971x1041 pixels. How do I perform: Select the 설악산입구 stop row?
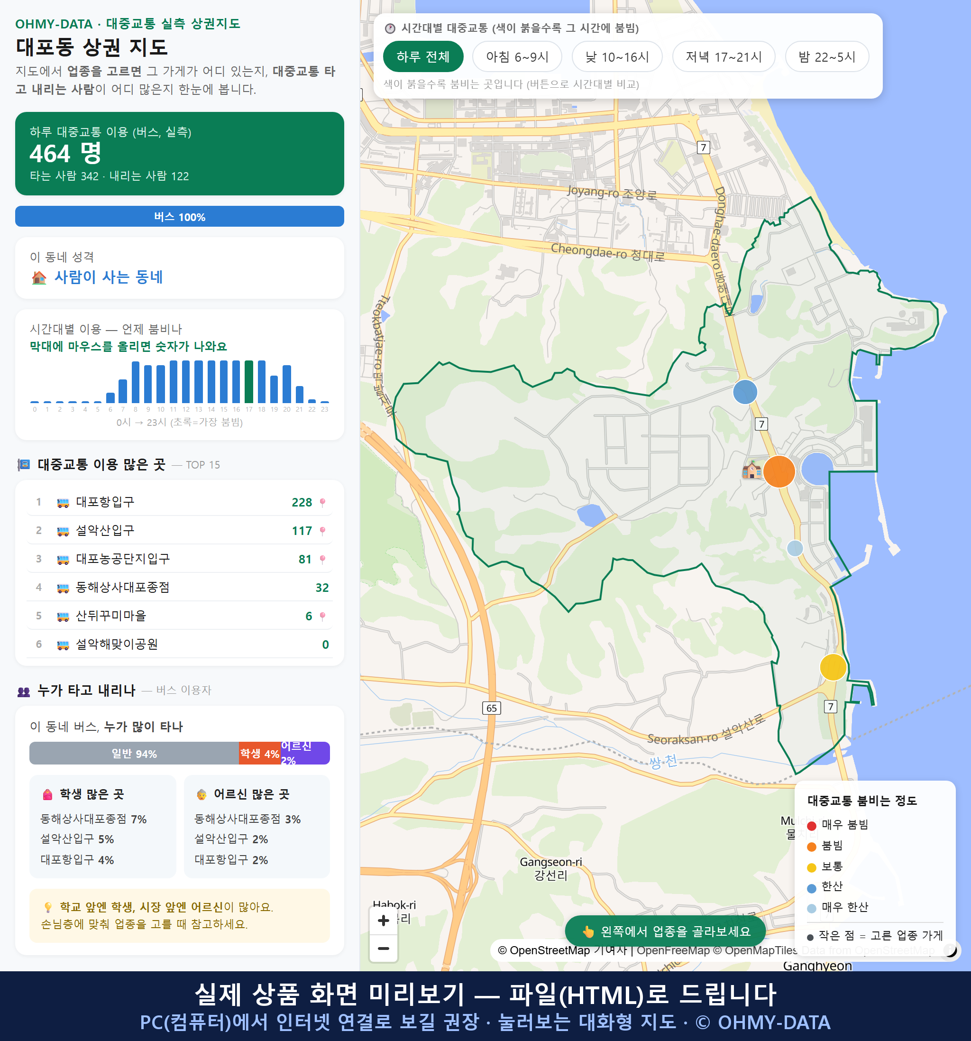coord(180,530)
